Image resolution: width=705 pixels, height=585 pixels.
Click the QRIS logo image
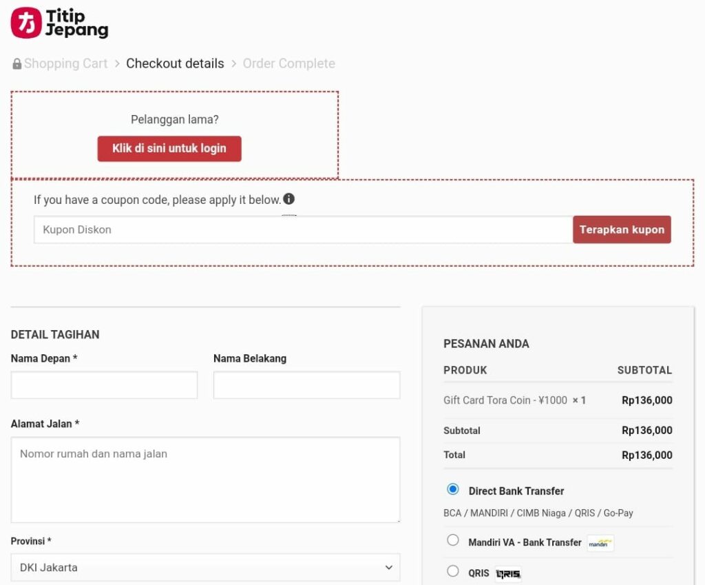[508, 573]
